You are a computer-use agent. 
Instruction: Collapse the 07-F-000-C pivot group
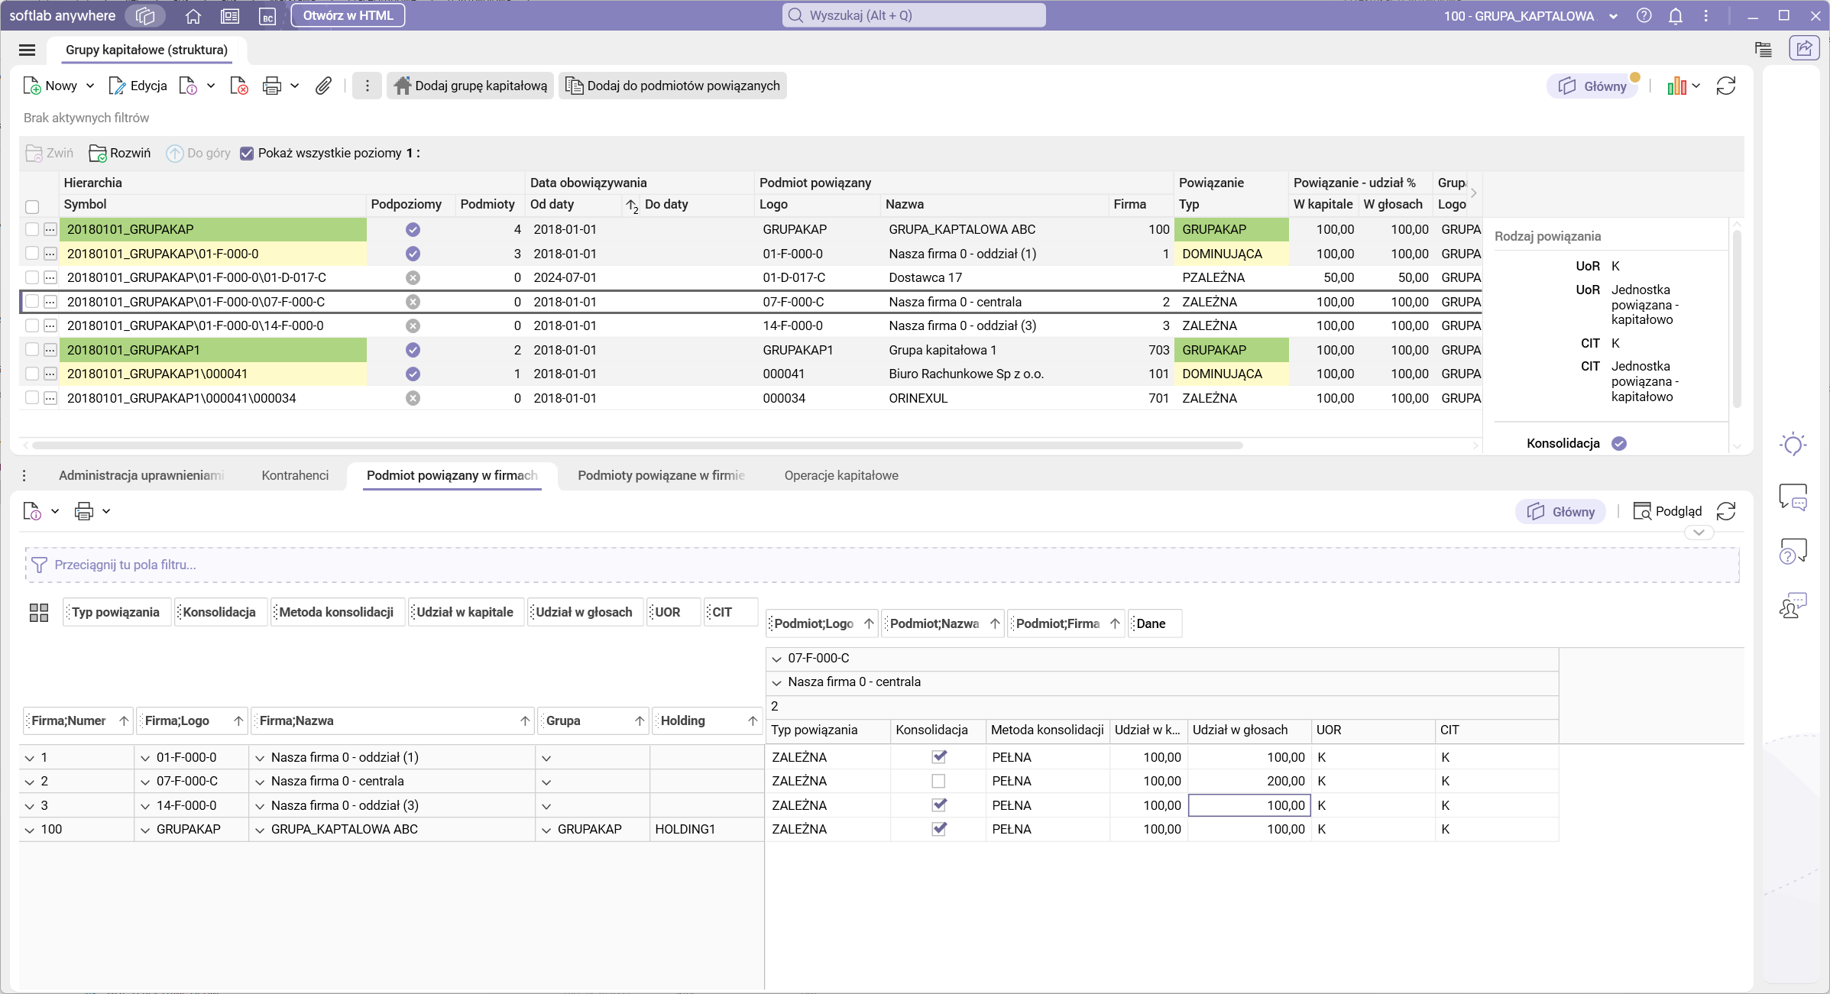click(776, 659)
